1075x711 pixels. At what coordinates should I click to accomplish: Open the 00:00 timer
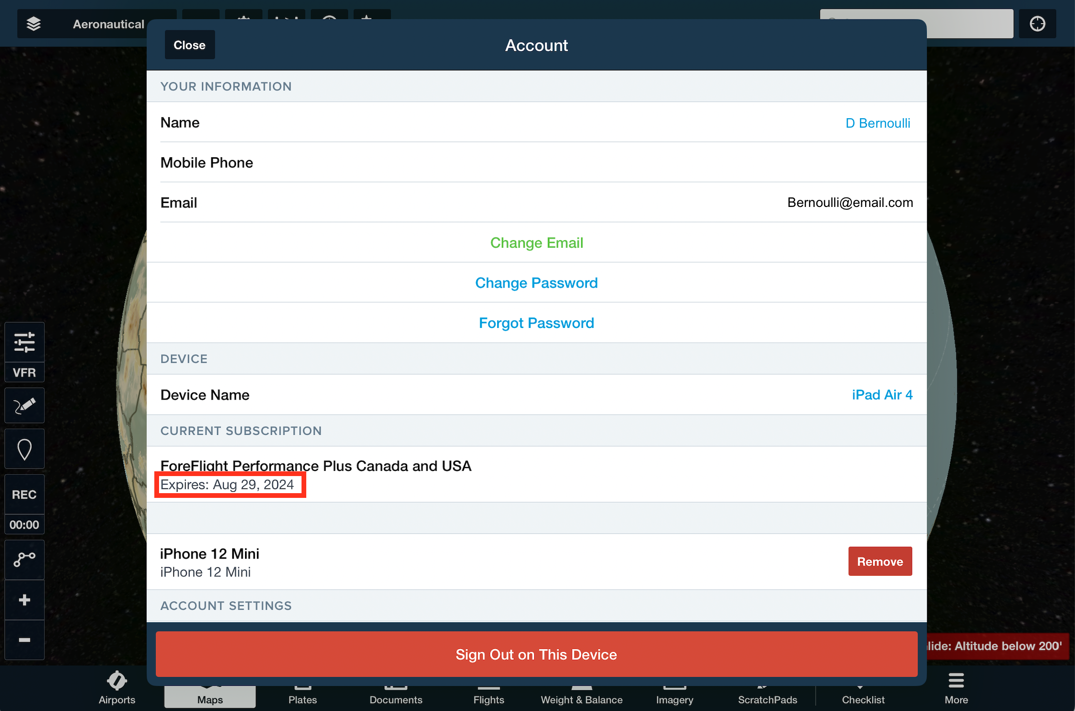pos(24,524)
